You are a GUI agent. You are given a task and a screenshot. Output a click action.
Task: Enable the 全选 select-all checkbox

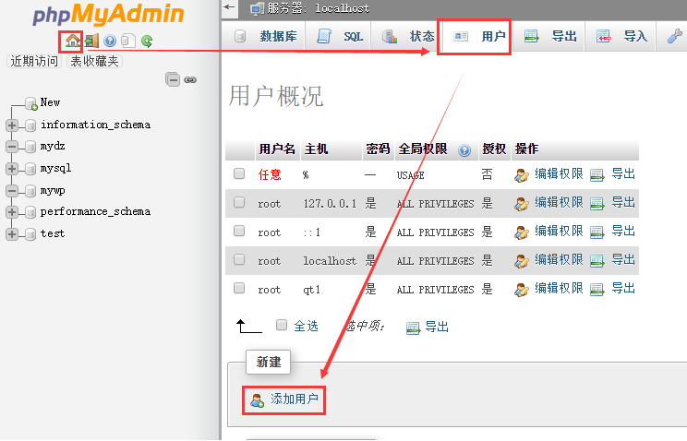click(x=282, y=326)
